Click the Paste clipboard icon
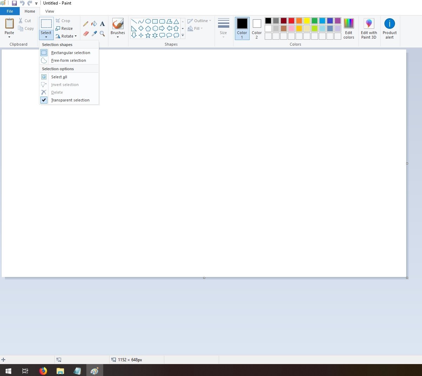The height and width of the screenshot is (376, 422). (x=9, y=24)
